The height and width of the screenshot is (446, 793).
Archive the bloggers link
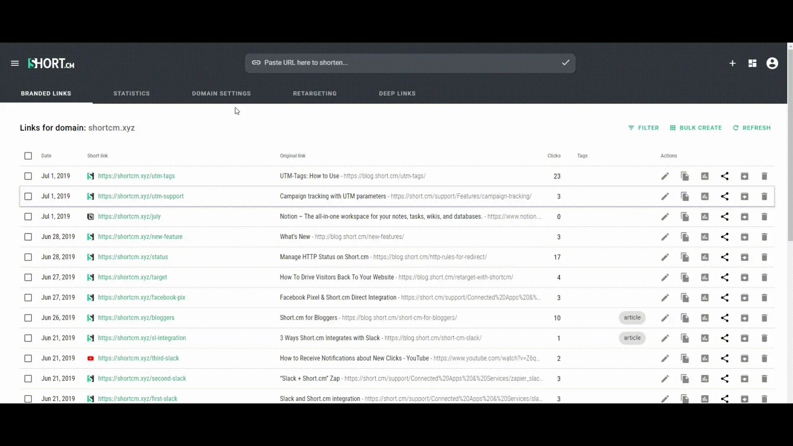[x=745, y=318]
